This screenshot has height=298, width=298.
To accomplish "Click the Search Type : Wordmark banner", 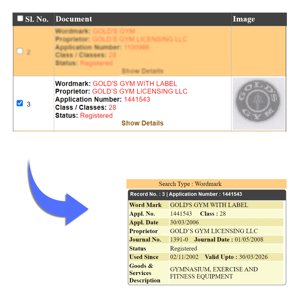I will (x=190, y=184).
